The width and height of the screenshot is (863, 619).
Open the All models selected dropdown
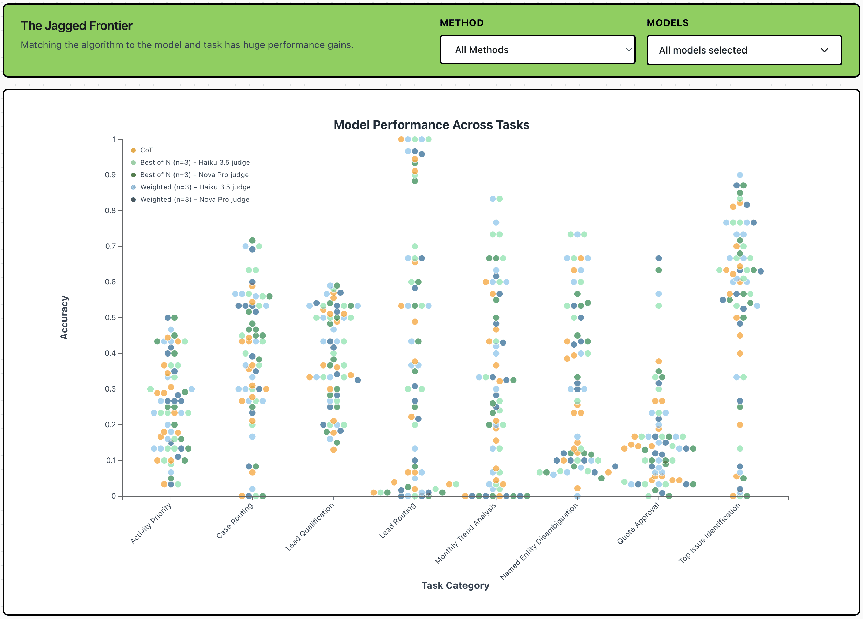click(743, 50)
